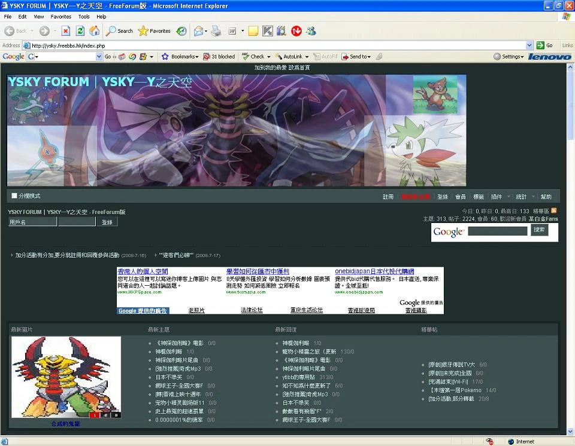
Task: Open the Google toolbar search box dropdown
Action: point(99,56)
